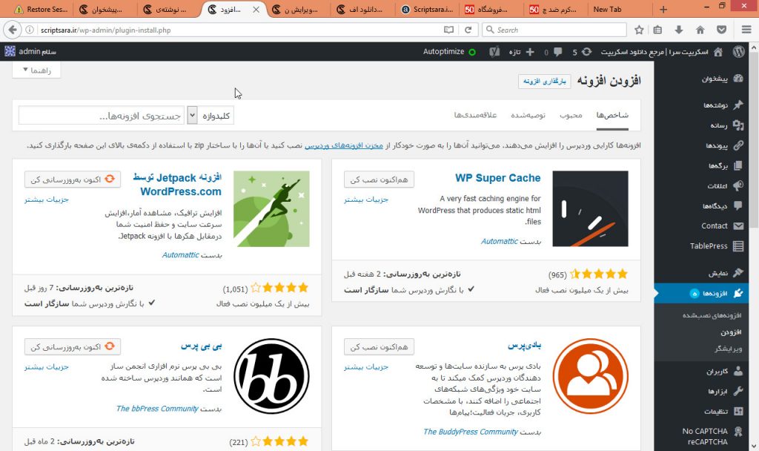The image size is (759, 451).
Task: Update bbPress (بی بی پرس) now
Action: [x=73, y=347]
